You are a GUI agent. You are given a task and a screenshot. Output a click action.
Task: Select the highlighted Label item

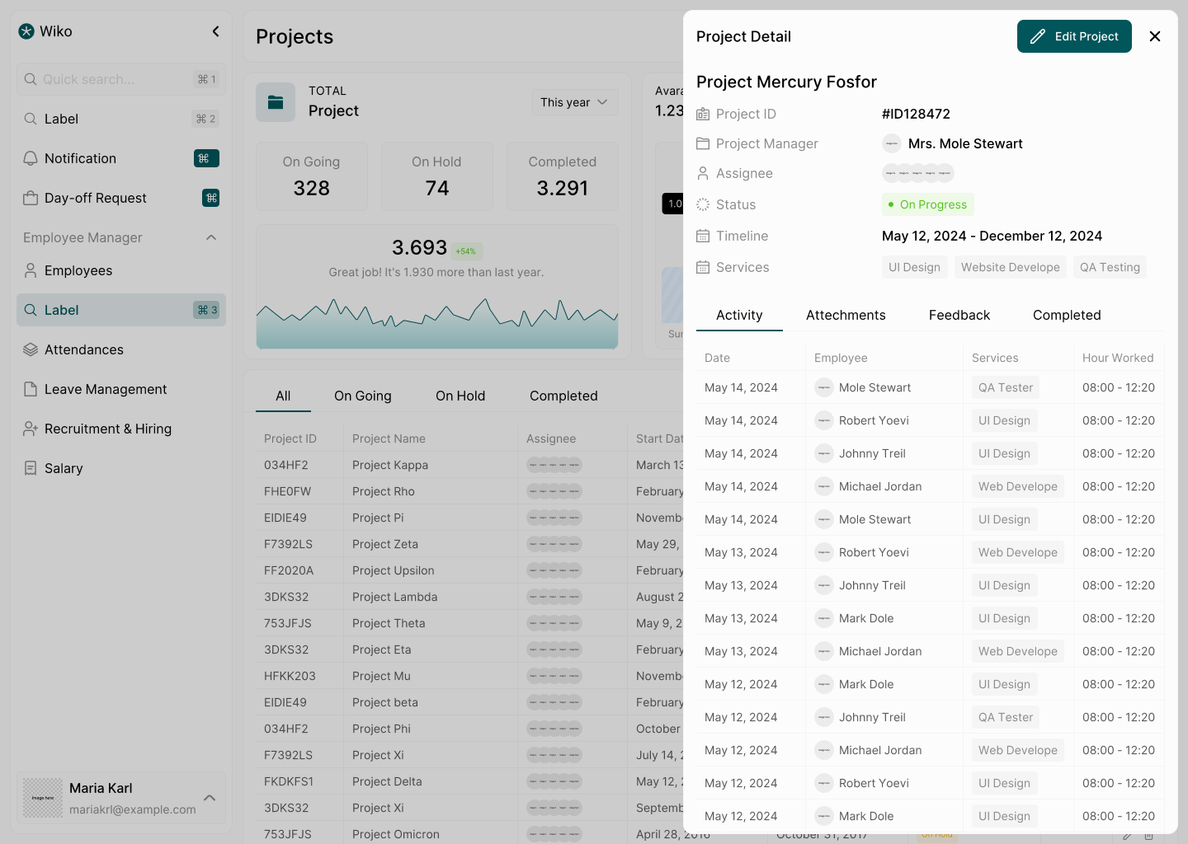pos(121,310)
